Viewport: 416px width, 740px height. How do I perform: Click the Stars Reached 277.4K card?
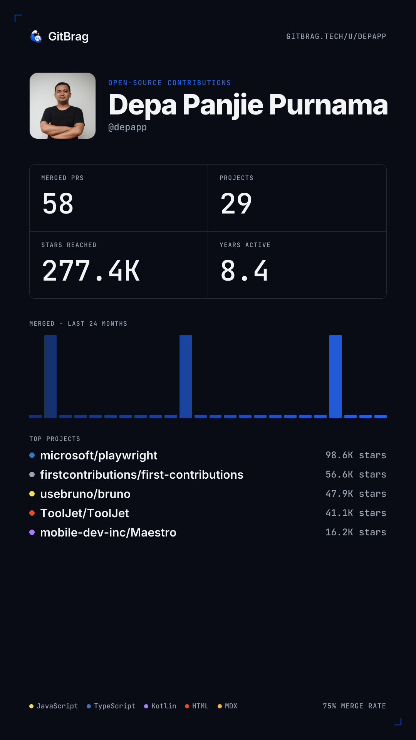[x=119, y=265]
